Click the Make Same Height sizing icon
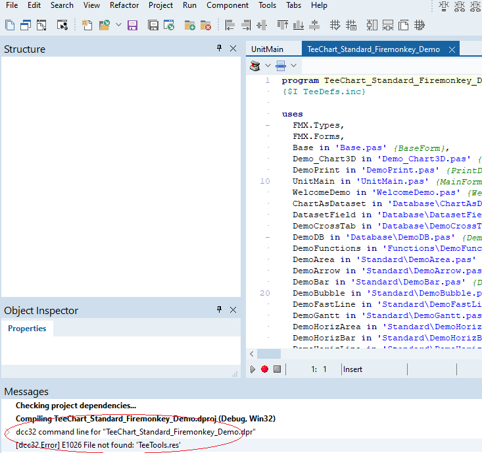This screenshot has width=482, height=453. point(372,25)
